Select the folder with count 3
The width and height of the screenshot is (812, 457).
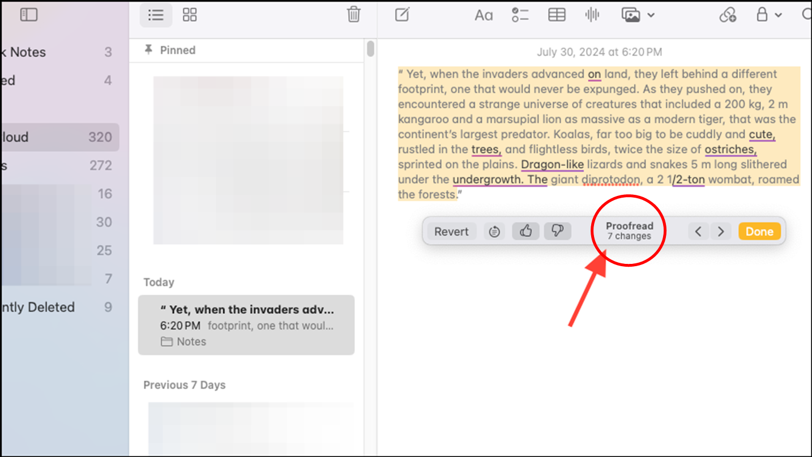pyautogui.click(x=59, y=52)
